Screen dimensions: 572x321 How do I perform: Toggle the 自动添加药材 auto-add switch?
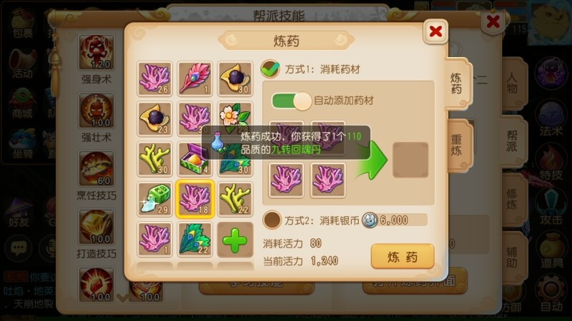(292, 101)
